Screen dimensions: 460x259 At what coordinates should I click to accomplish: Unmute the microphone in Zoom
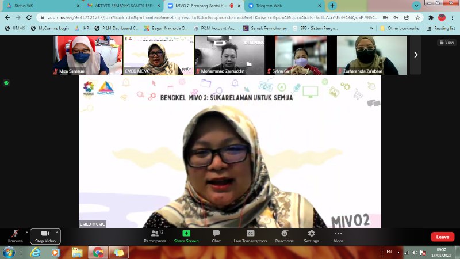(16, 237)
